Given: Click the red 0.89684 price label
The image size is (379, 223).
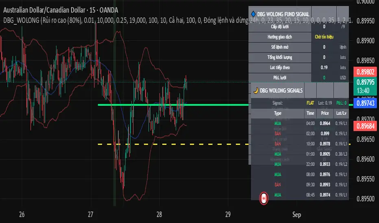Looking at the screenshot, I should click(365, 126).
